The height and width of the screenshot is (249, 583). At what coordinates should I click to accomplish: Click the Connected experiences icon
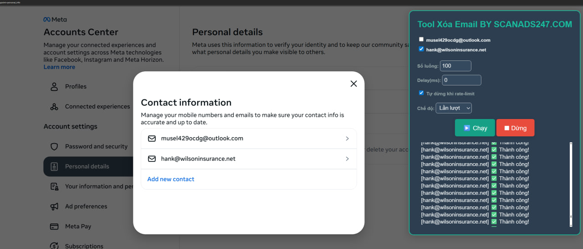[x=54, y=107]
